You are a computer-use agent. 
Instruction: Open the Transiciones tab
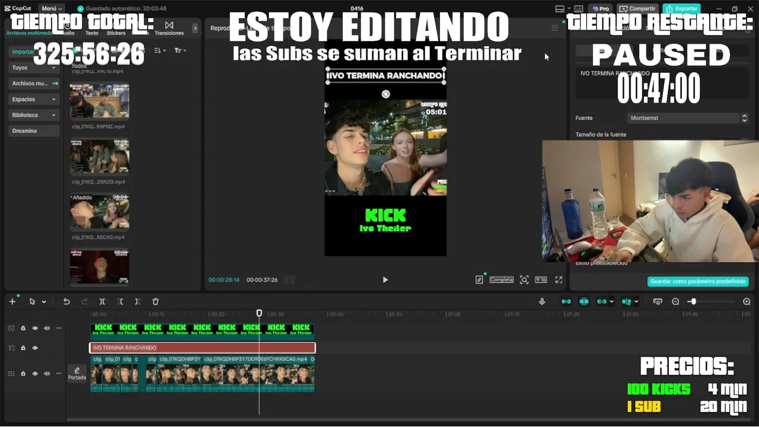tap(169, 28)
